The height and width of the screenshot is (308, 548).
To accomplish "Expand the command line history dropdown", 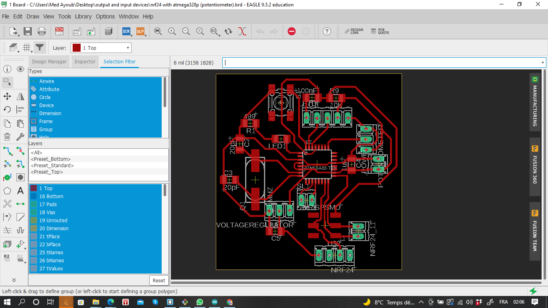I will 543,63.
